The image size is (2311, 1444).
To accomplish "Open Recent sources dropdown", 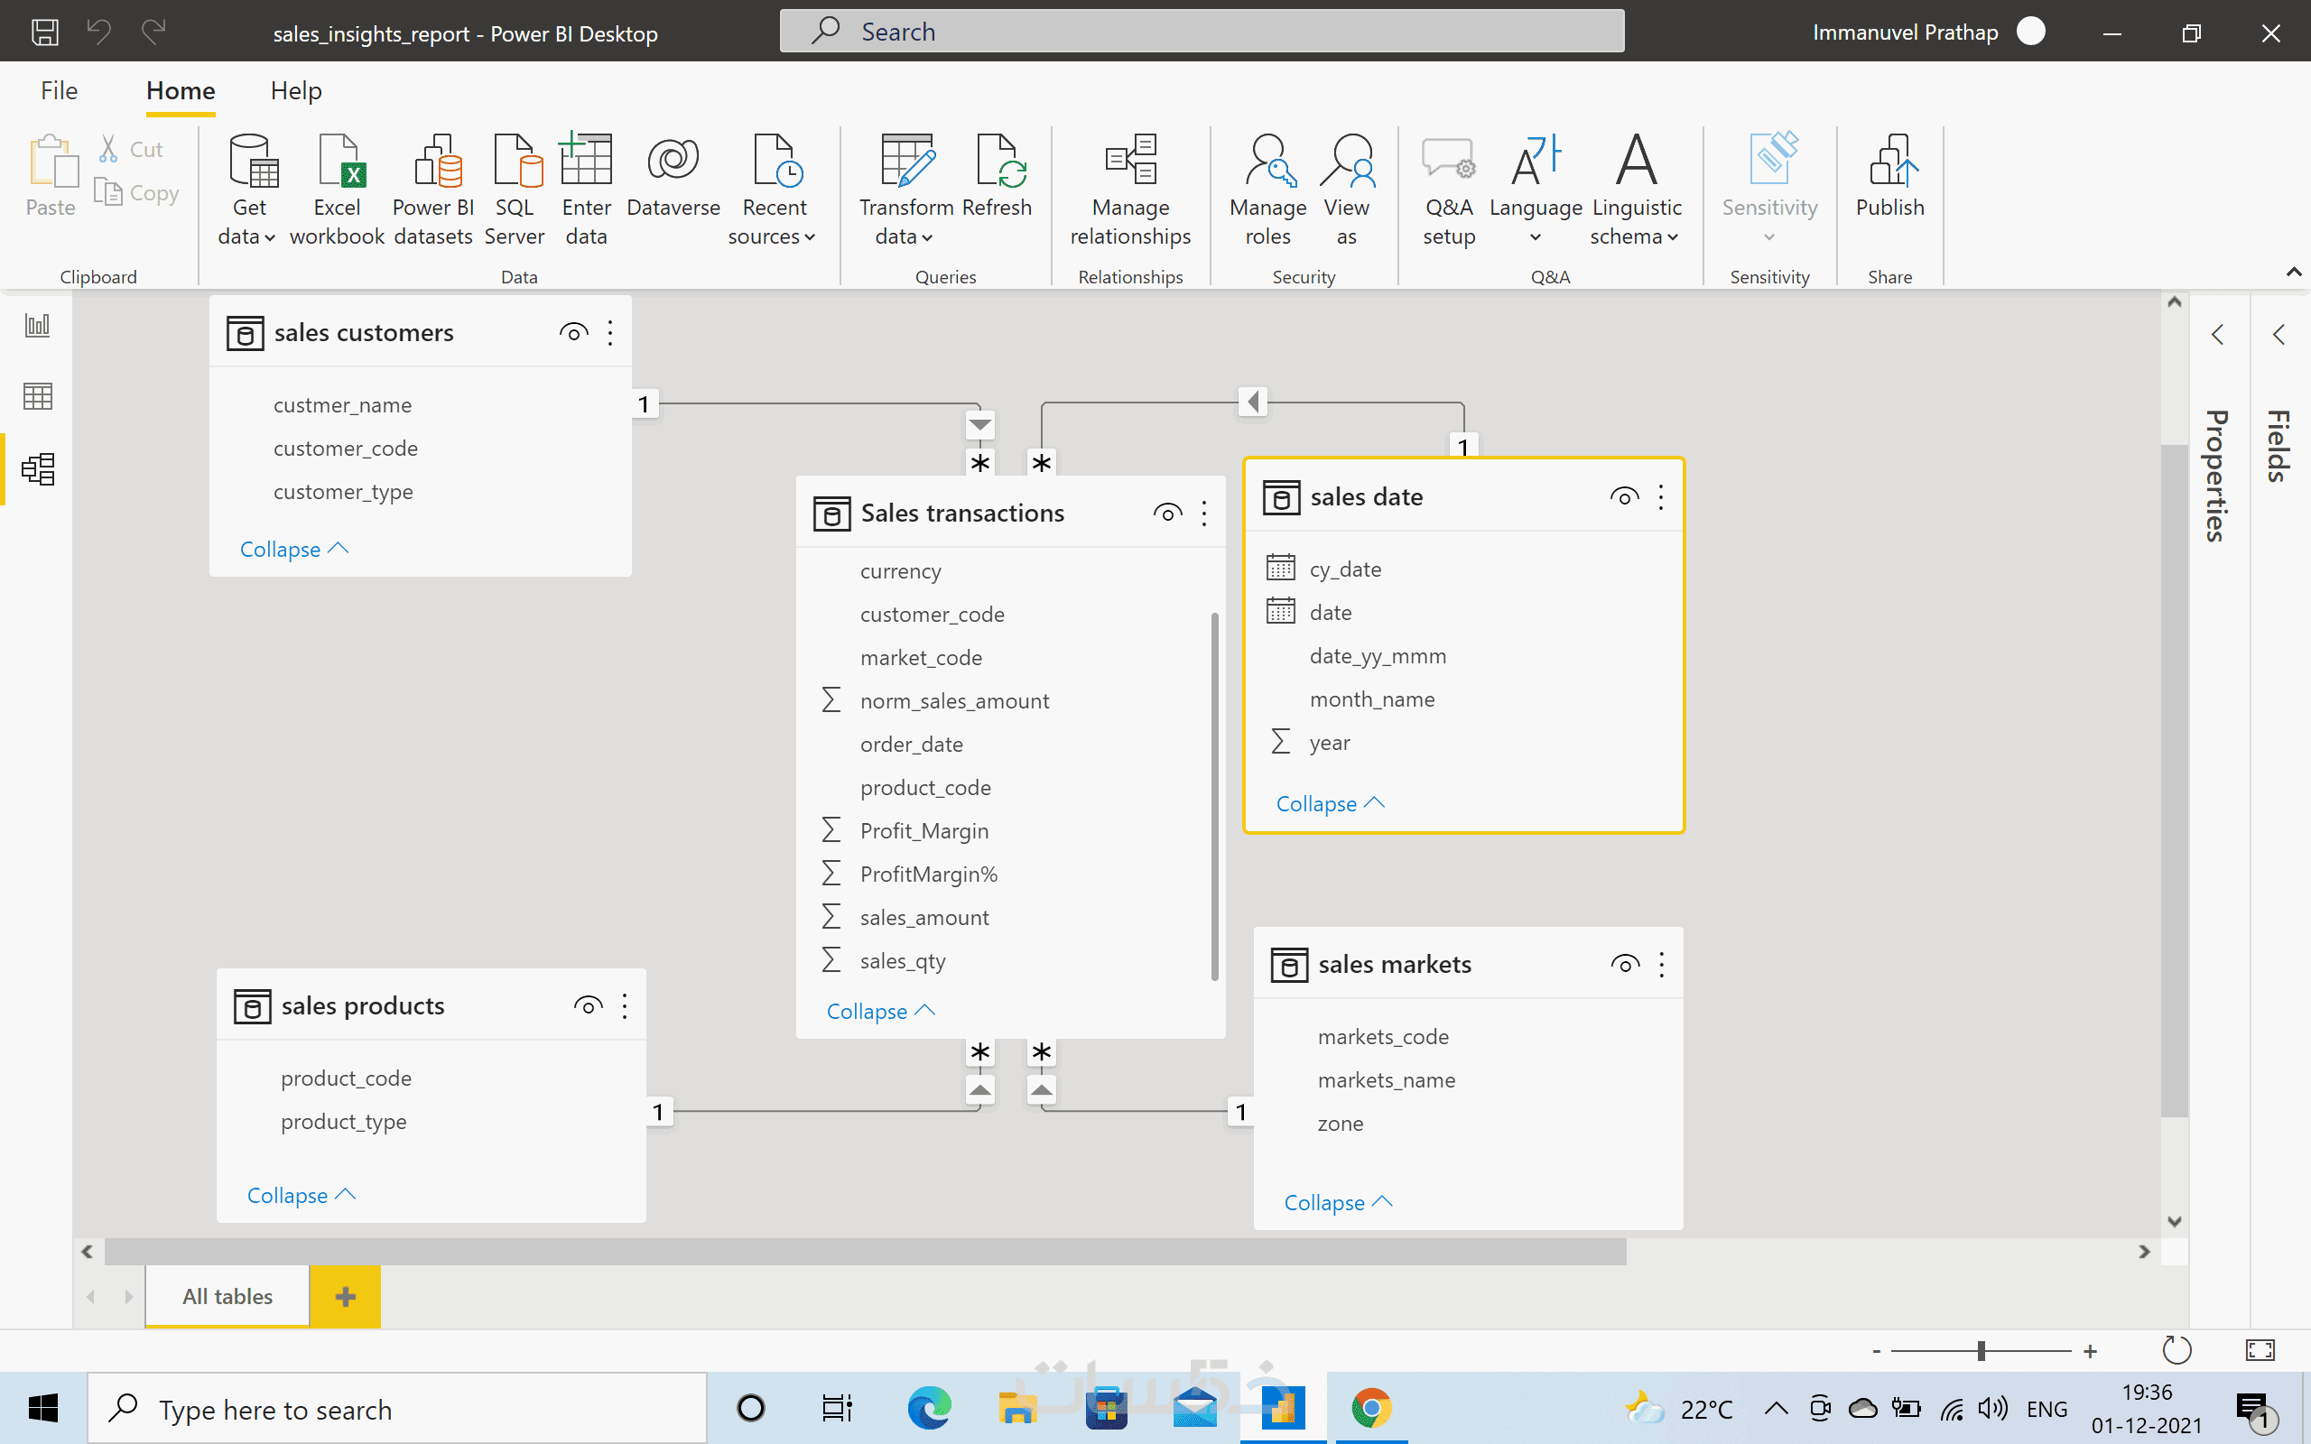I will tap(772, 236).
